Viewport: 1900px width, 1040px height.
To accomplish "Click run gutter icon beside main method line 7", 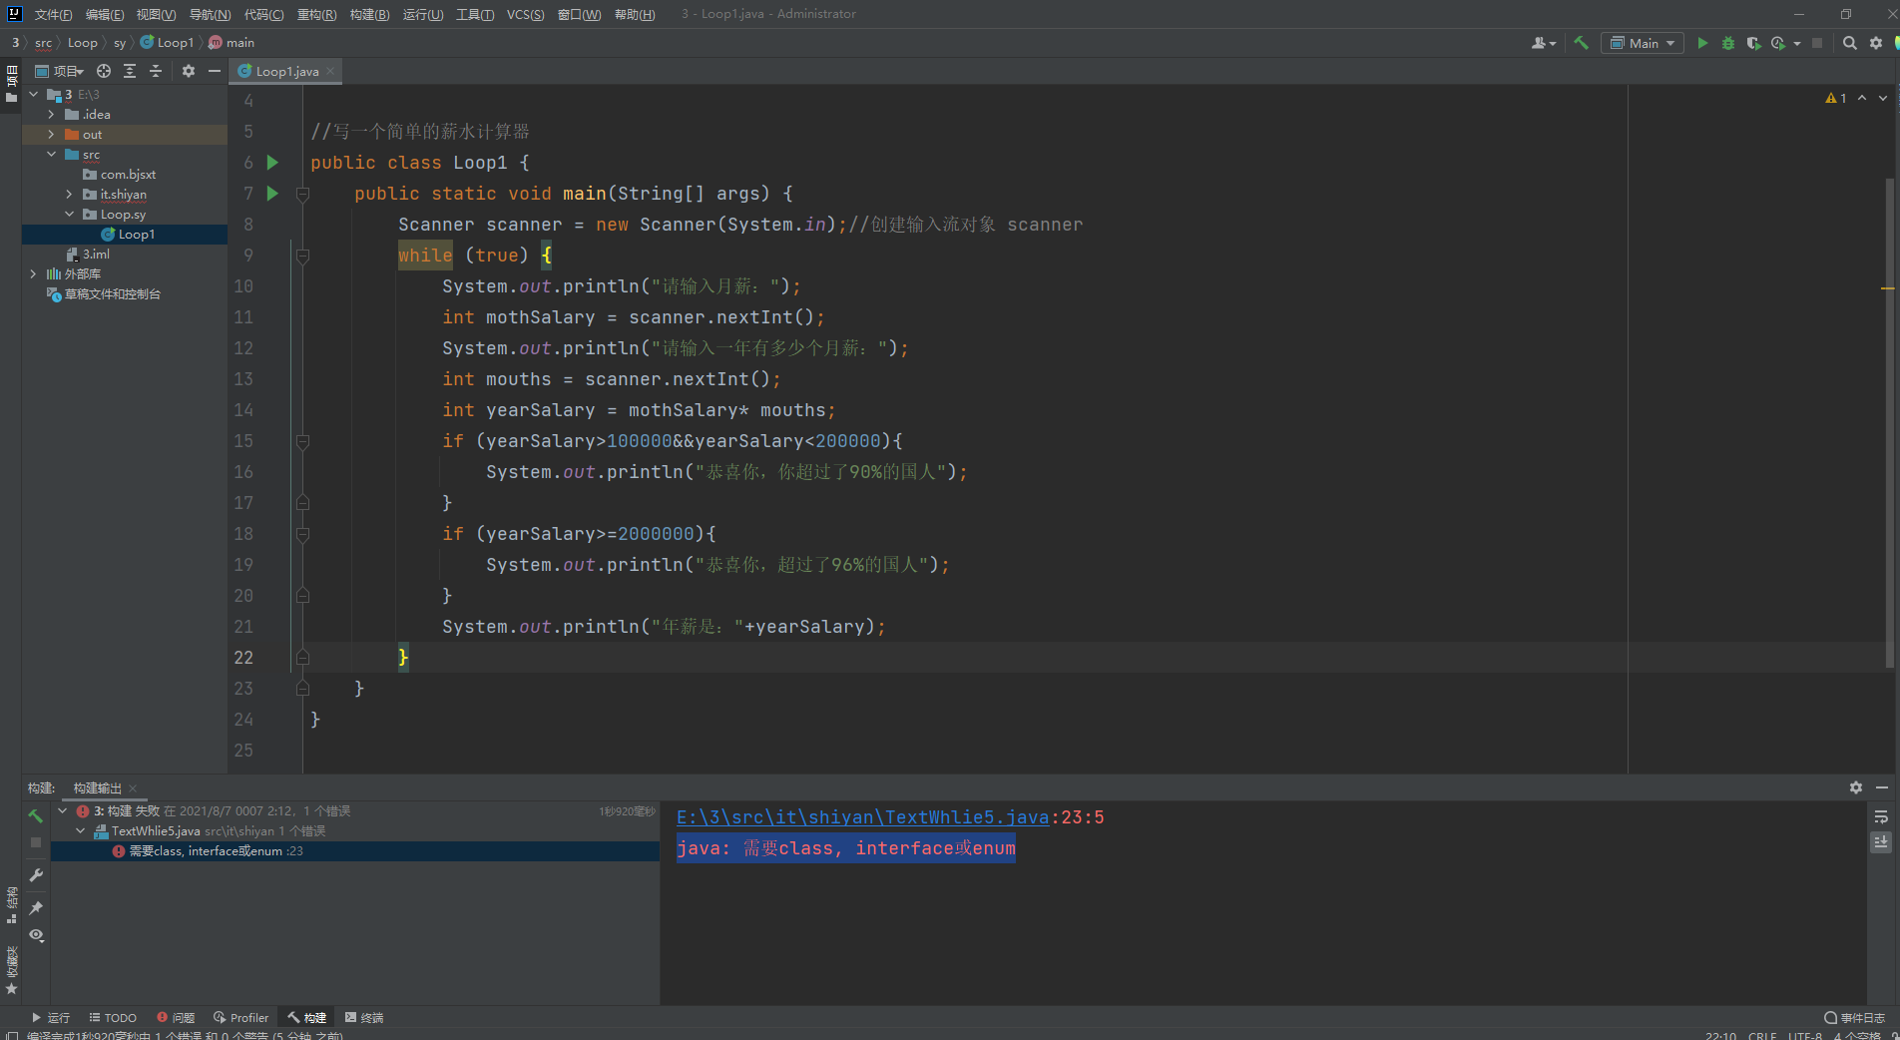I will (272, 194).
